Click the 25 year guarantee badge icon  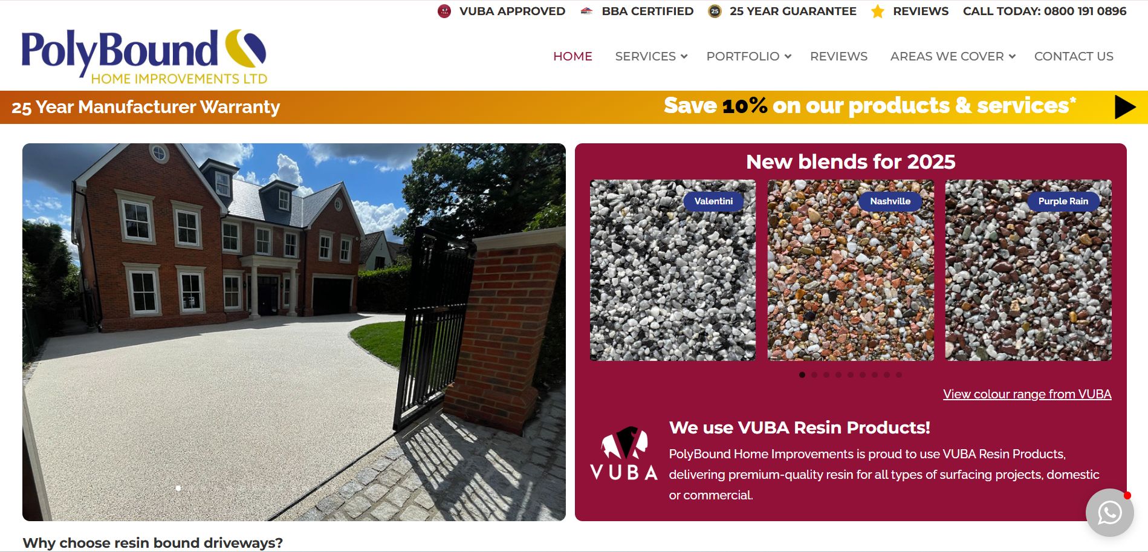tap(715, 11)
